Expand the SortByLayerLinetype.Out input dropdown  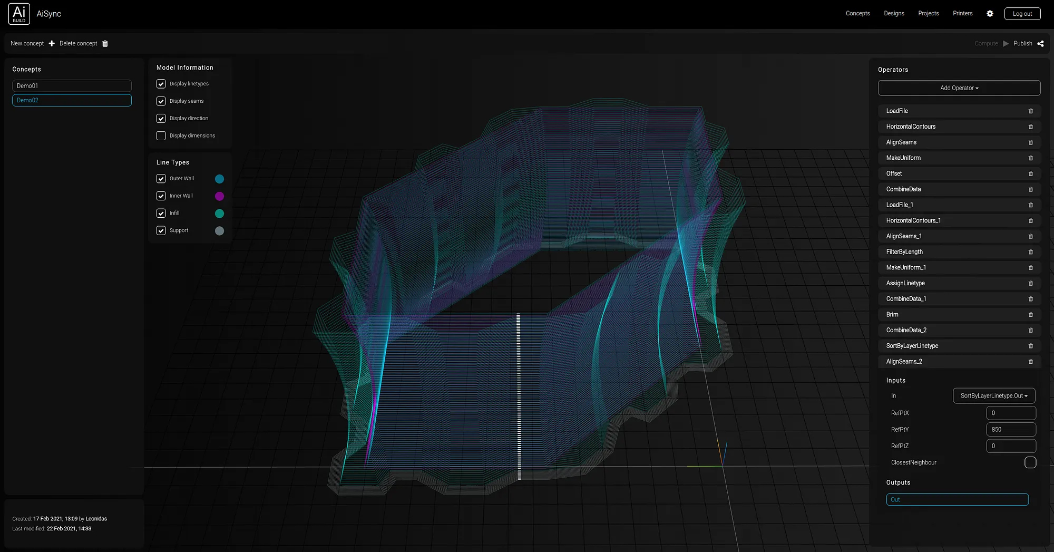click(993, 395)
